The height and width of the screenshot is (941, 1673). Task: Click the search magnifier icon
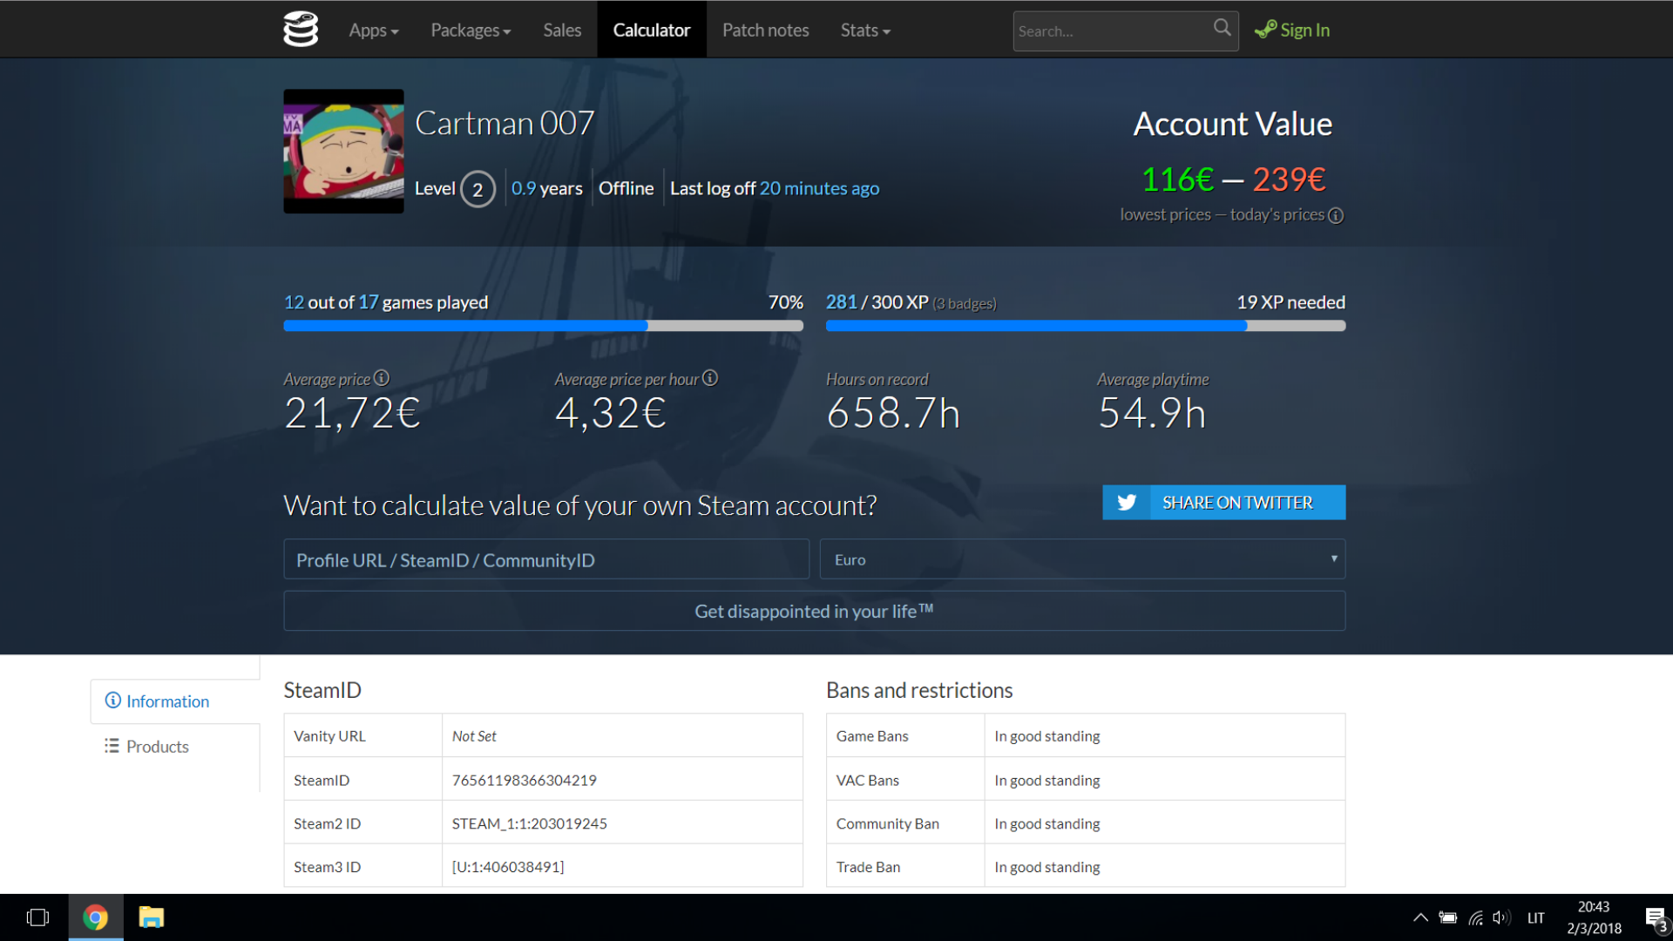click(x=1222, y=28)
